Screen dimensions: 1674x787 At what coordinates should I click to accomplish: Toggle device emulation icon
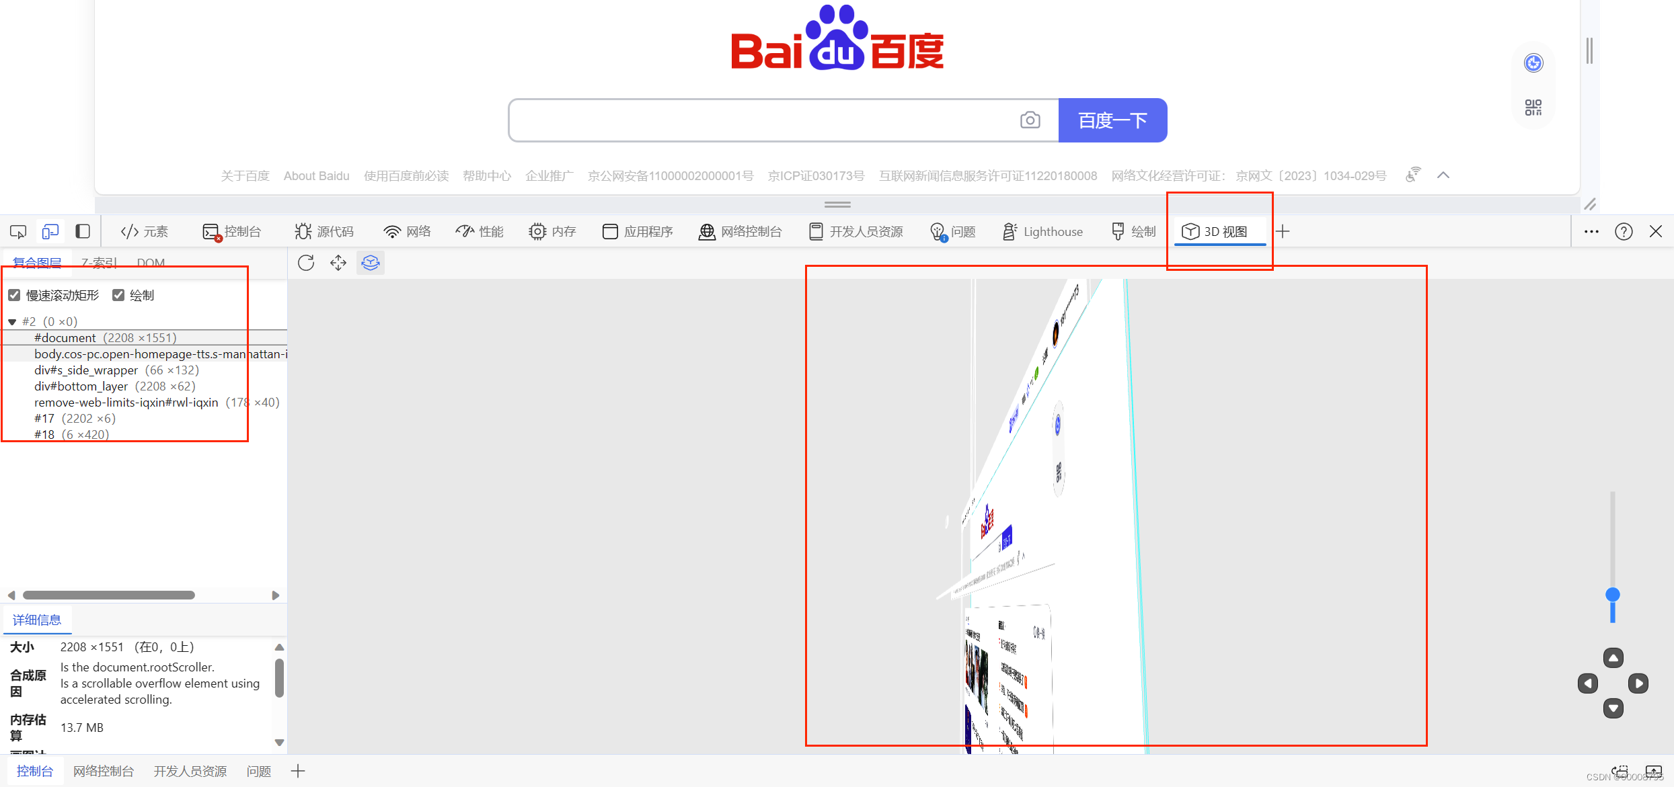point(50,232)
